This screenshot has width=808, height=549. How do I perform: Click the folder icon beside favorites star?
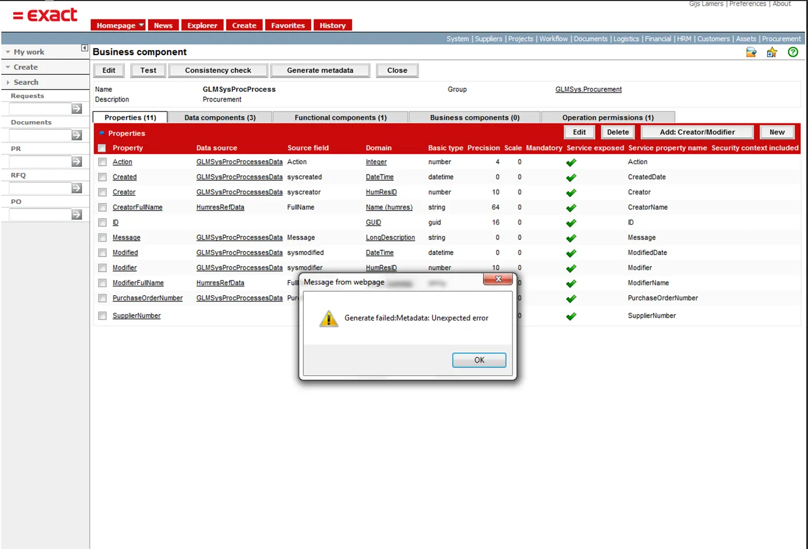[751, 52]
